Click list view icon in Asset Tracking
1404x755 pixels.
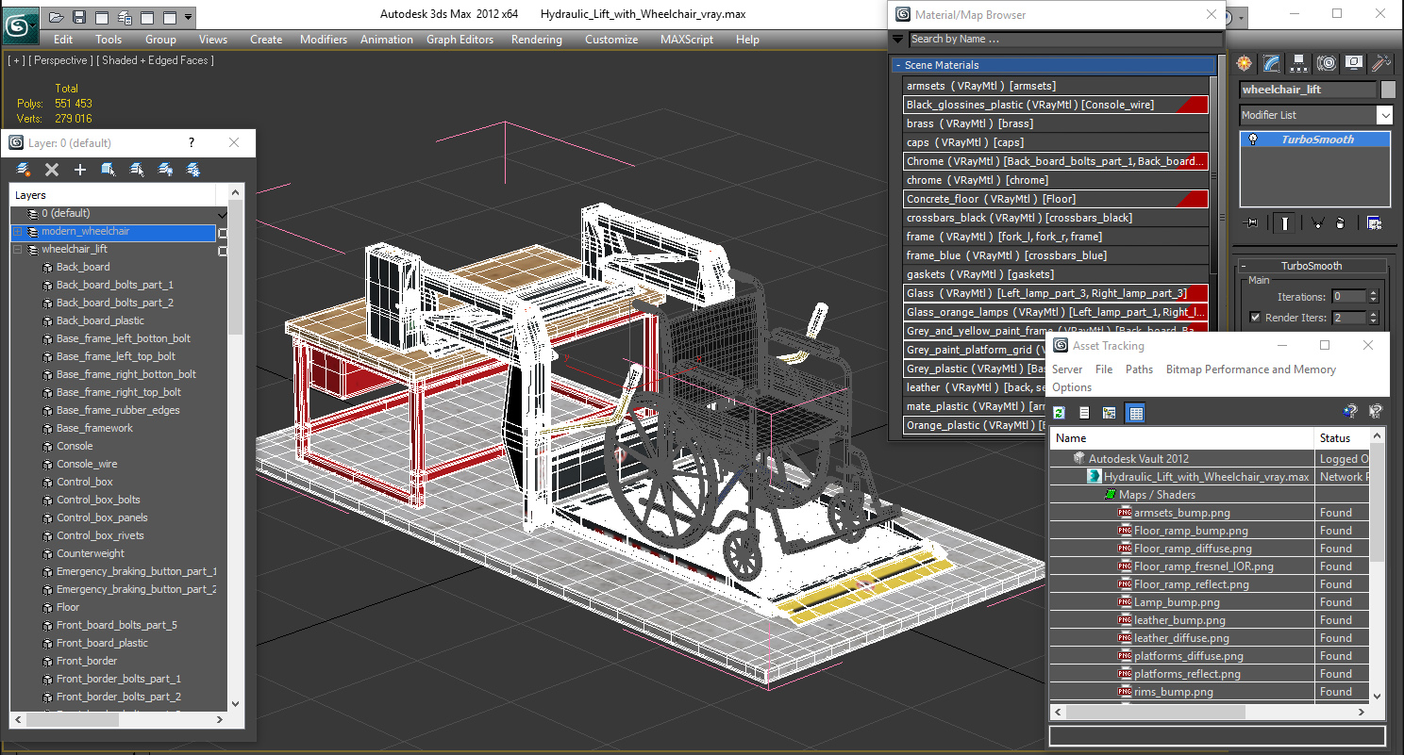(1084, 413)
